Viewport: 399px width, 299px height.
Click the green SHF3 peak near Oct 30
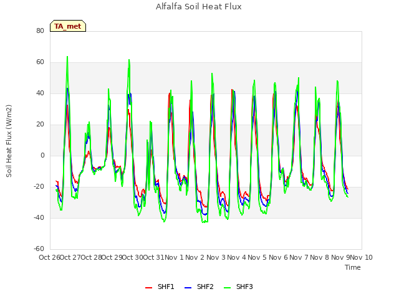tap(129, 60)
